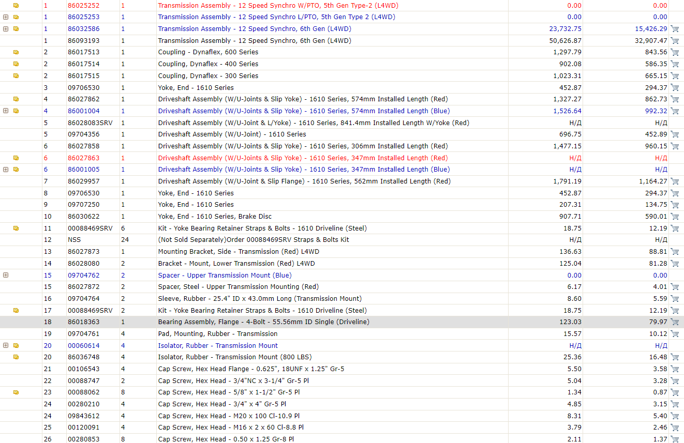This screenshot has width=684, height=443.
Task: Add part 00280853 to cart
Action: click(675, 439)
